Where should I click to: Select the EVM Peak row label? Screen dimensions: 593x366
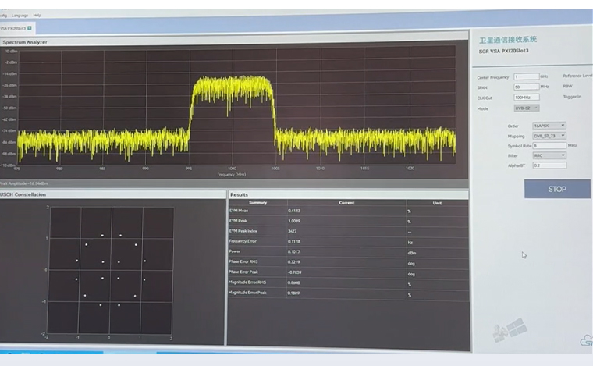238,221
